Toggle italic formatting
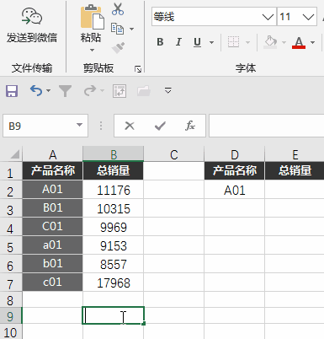Image resolution: width=324 pixels, height=339 pixels. tap(178, 42)
